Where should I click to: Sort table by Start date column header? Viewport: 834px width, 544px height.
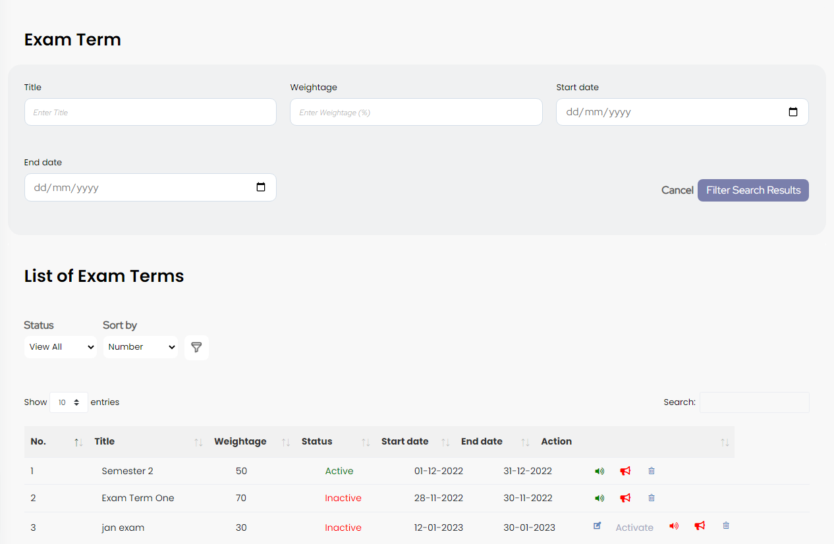click(x=404, y=442)
